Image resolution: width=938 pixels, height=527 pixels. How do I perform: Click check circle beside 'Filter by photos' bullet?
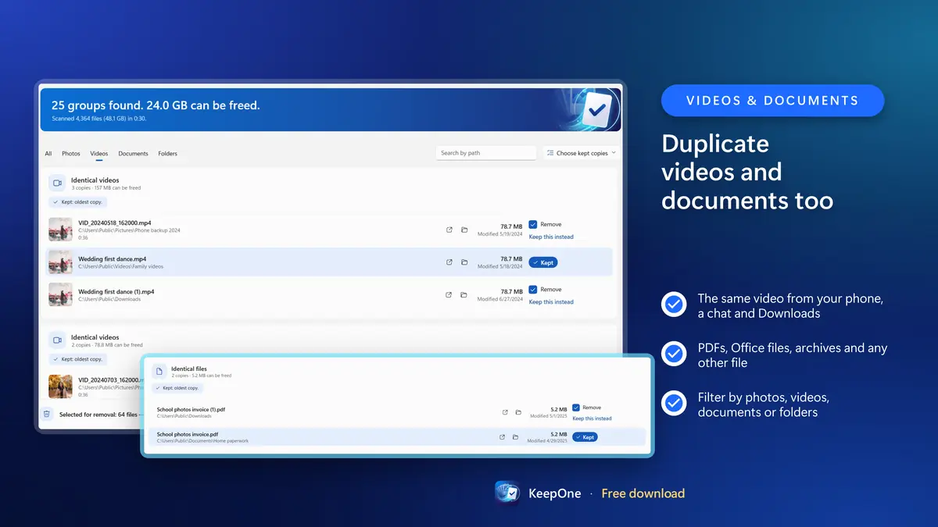tap(674, 404)
